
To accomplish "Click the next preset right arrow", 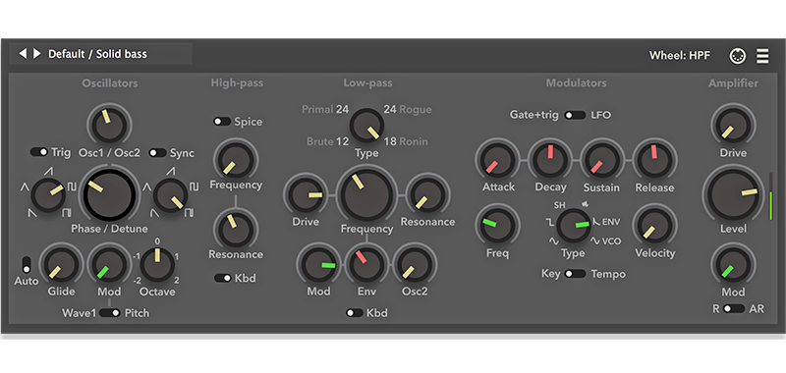I will [36, 54].
